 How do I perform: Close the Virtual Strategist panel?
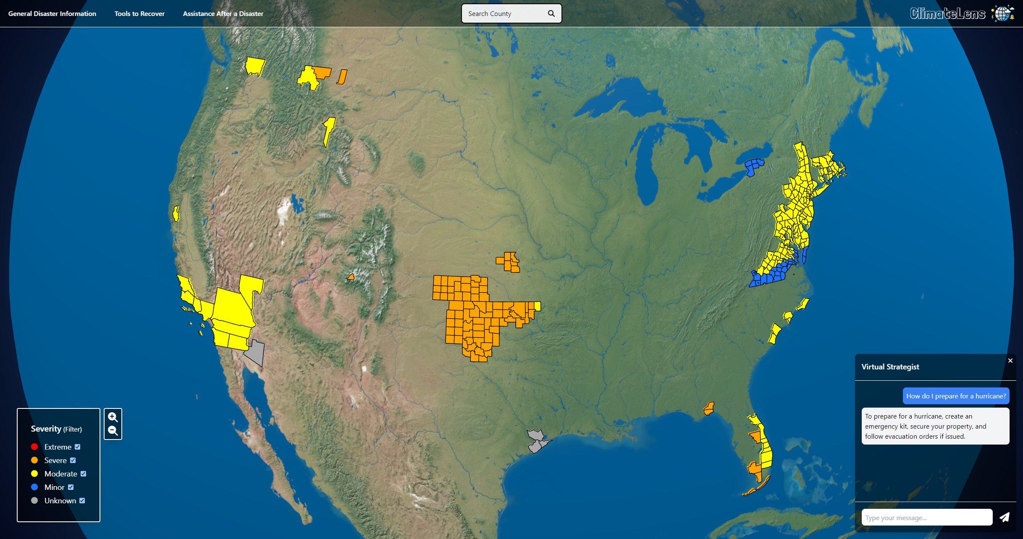[1010, 361]
